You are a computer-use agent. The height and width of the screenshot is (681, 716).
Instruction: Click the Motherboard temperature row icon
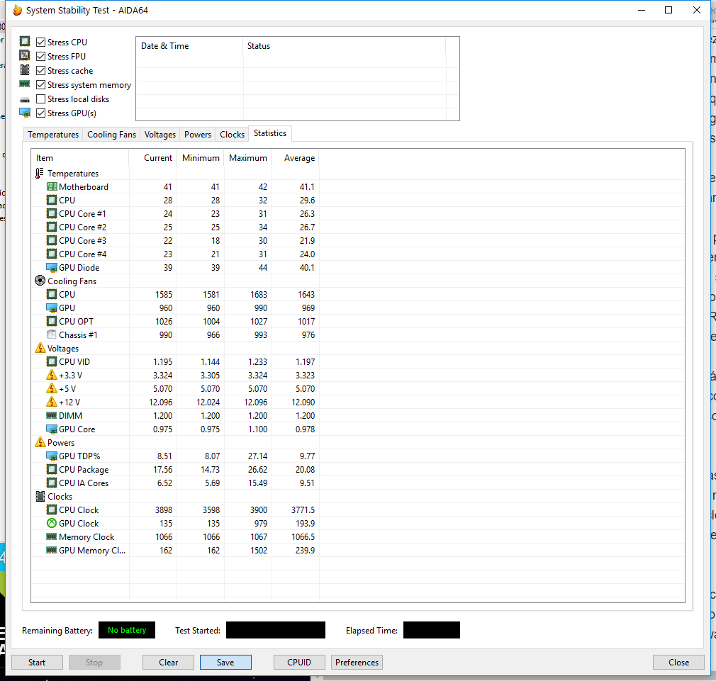[x=52, y=186]
